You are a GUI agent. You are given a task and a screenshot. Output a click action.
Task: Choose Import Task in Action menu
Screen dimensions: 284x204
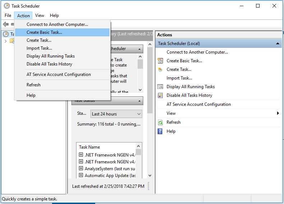[x=62, y=48]
